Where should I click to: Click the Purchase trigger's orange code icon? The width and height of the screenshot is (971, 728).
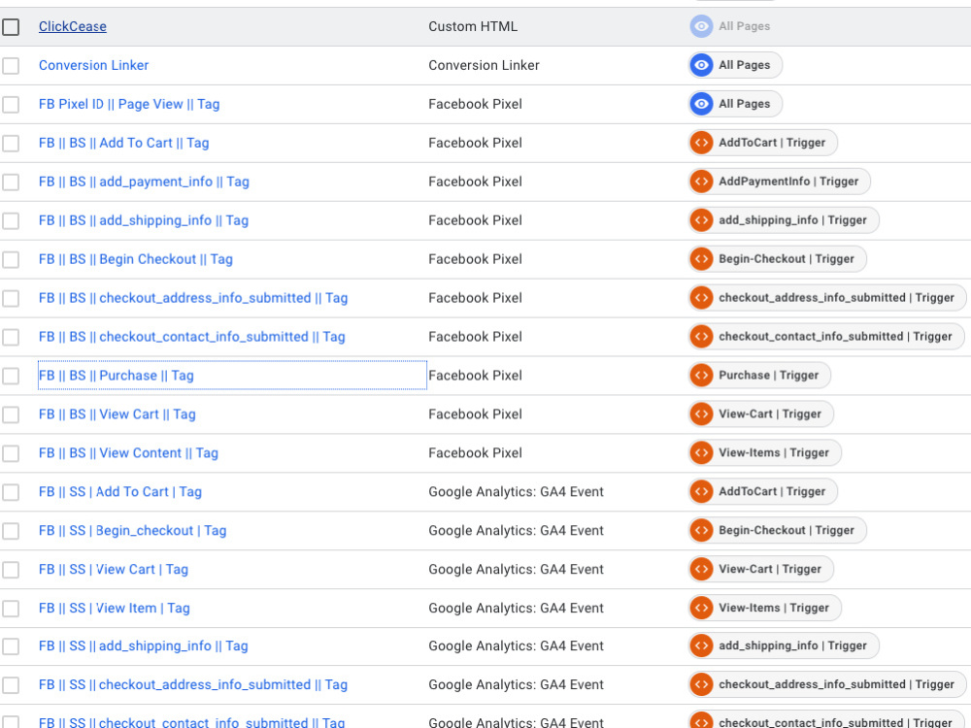point(701,375)
